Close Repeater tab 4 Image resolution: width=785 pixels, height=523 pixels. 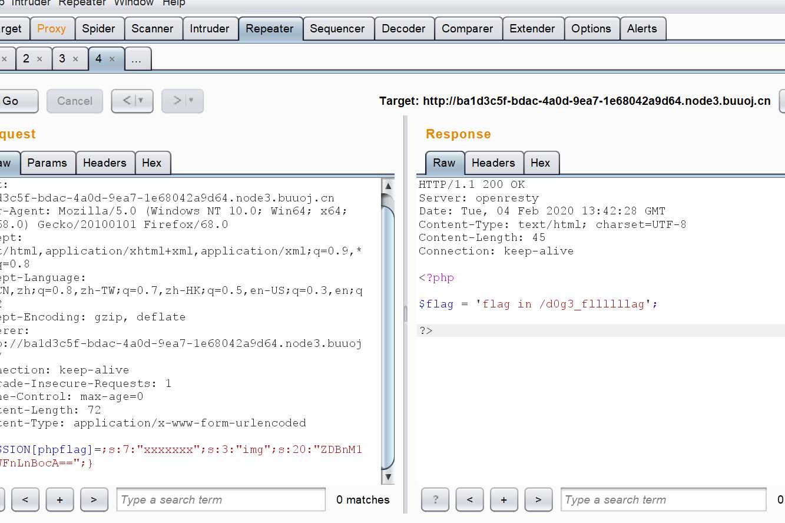[x=112, y=59]
